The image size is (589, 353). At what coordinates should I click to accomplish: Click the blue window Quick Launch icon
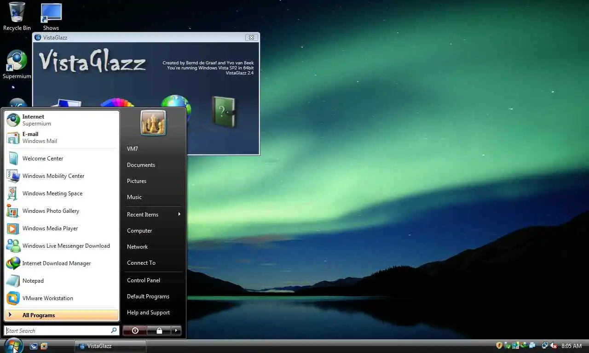pyautogui.click(x=34, y=346)
